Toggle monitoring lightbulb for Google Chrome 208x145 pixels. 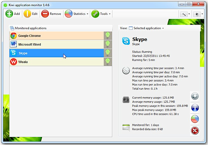click(108, 36)
